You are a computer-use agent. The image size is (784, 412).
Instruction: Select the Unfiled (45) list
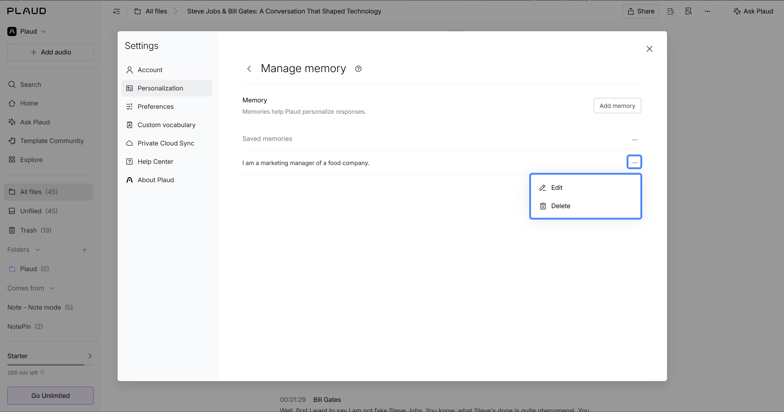coord(33,211)
